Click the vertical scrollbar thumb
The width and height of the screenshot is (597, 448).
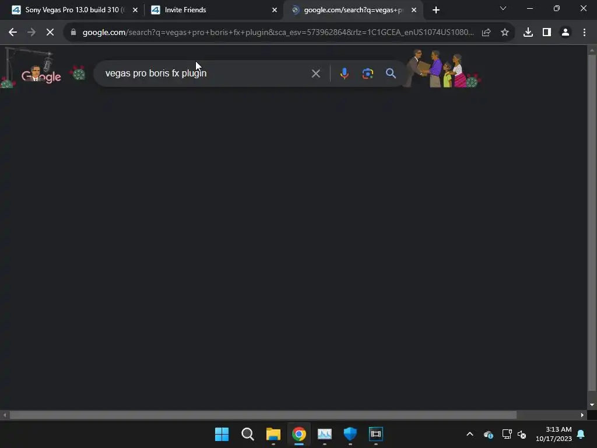coord(592,223)
